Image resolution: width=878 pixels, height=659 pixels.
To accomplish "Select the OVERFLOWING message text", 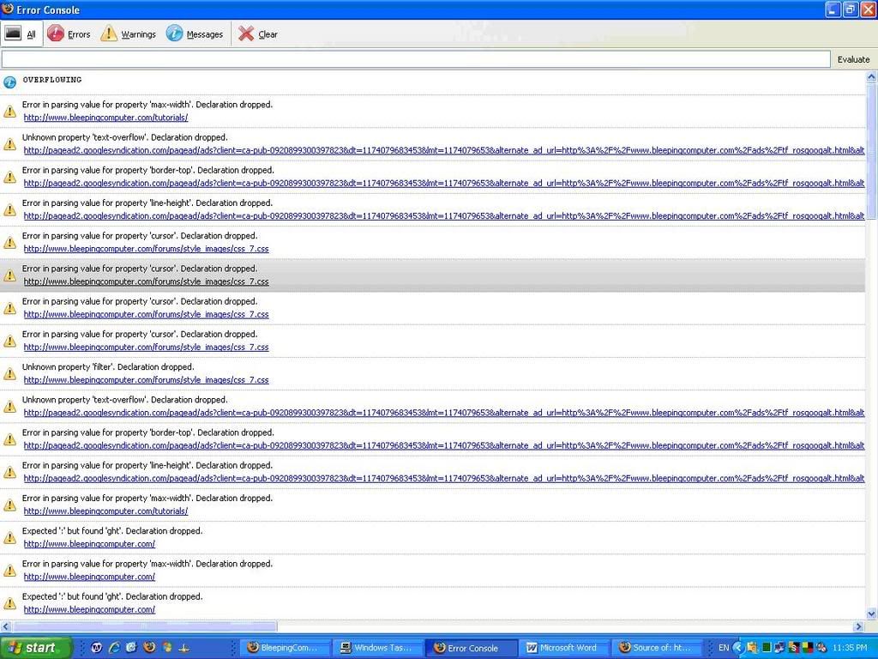I will pyautogui.click(x=52, y=80).
